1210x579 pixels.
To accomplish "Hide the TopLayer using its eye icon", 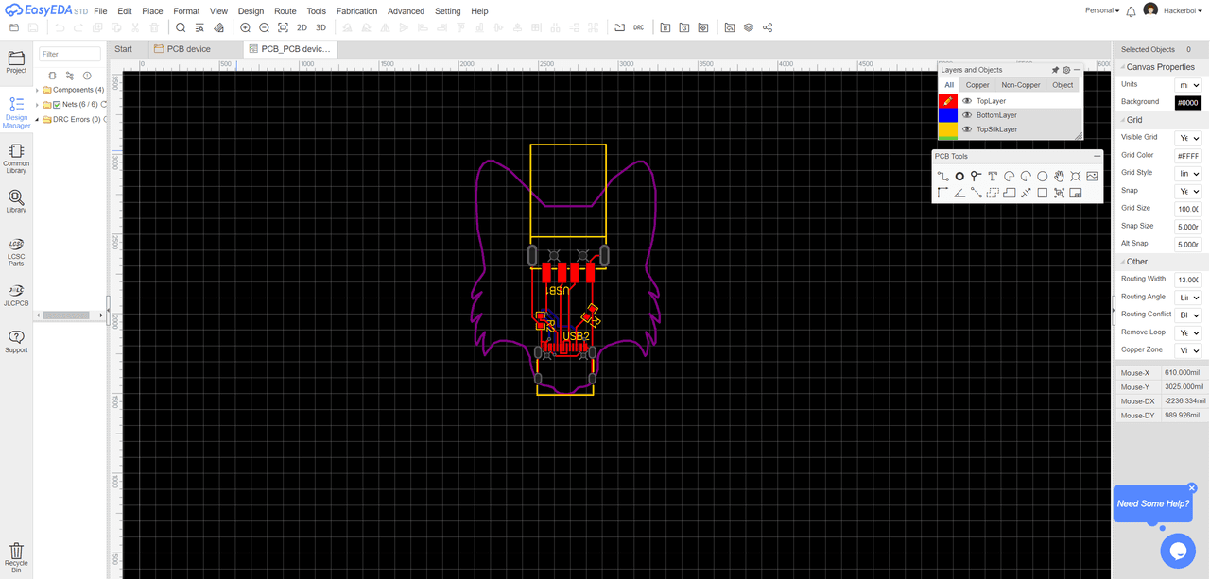I will click(967, 101).
